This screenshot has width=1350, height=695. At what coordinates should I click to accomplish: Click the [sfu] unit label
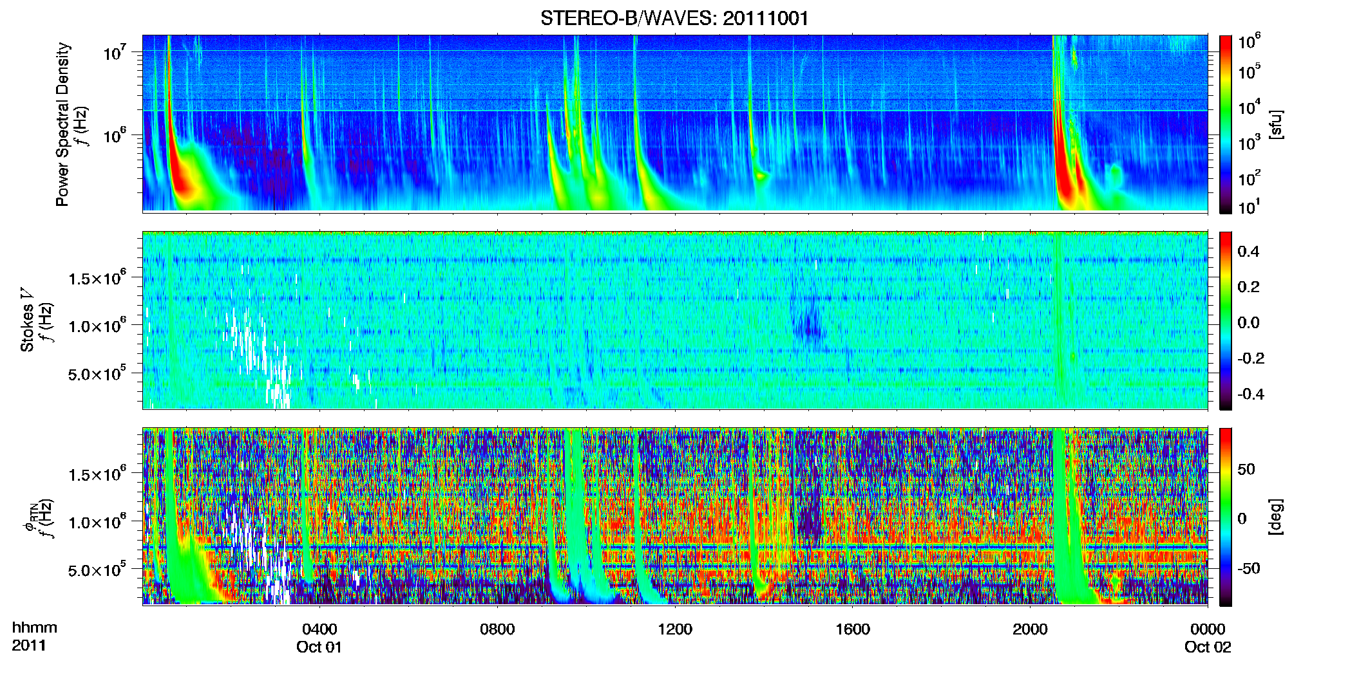tap(1275, 125)
